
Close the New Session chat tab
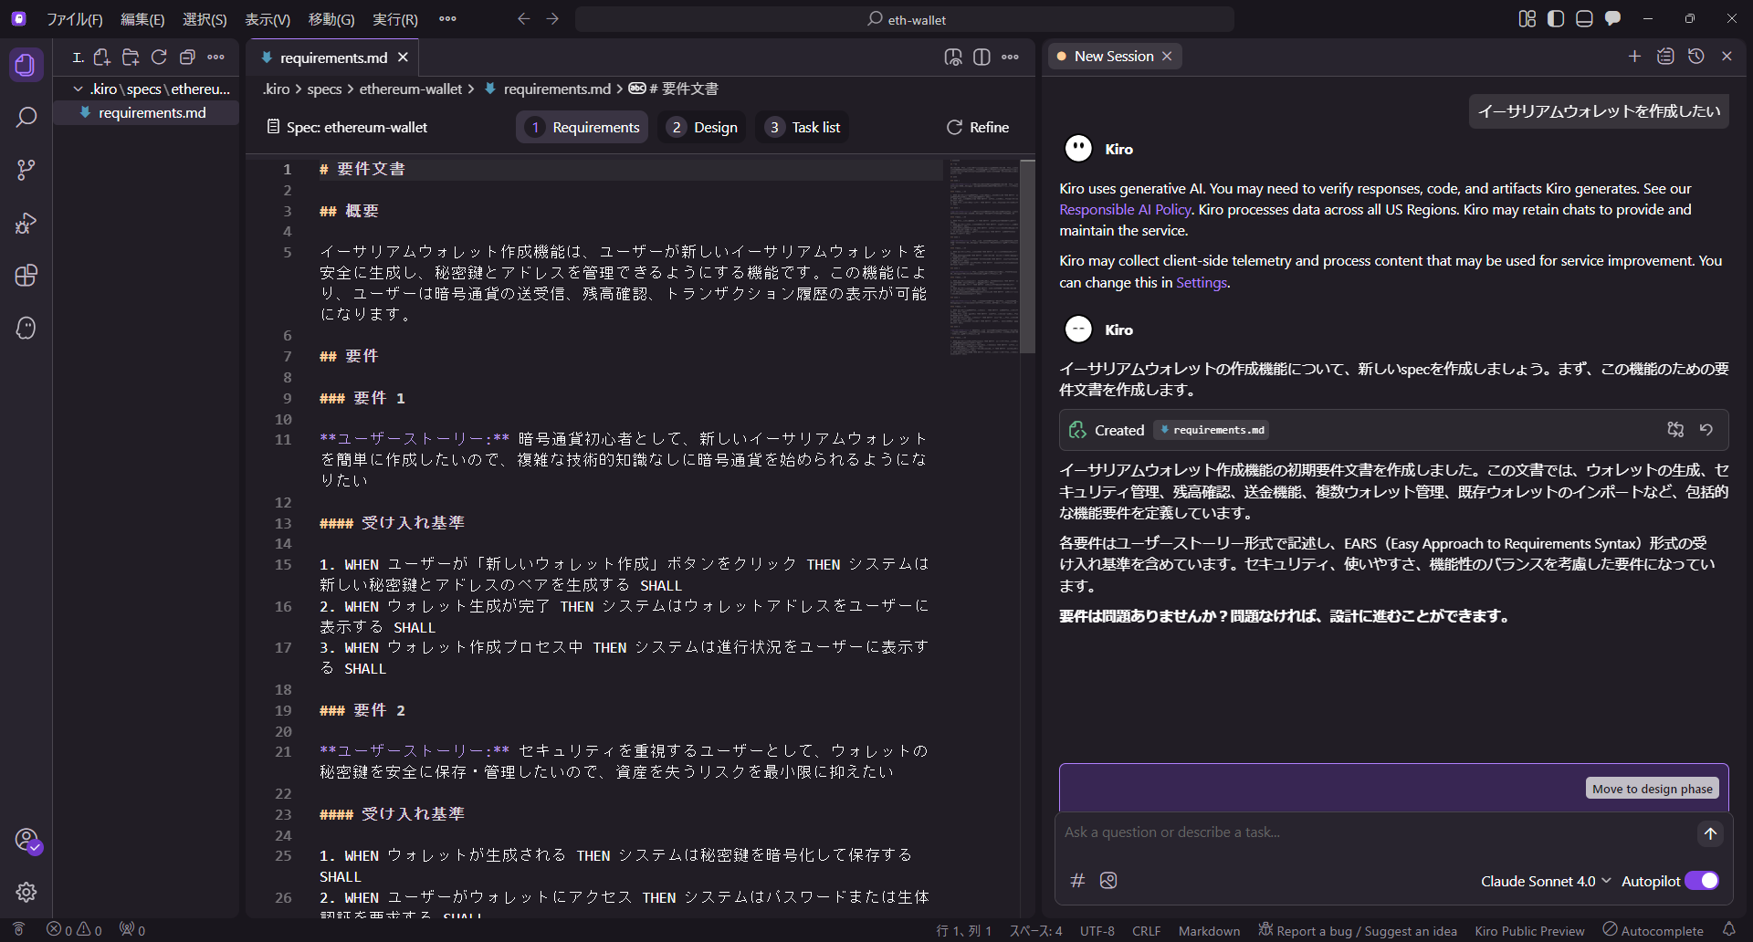1166,56
